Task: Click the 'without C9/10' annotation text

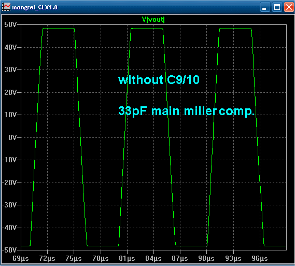Action: 159,79
